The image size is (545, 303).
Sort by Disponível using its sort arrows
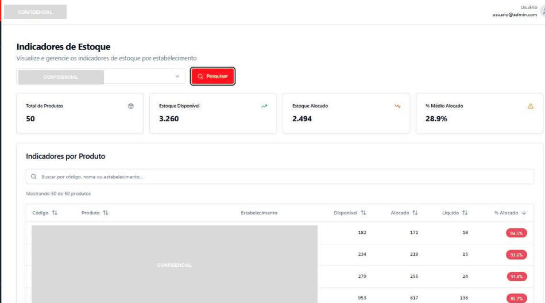pos(364,213)
